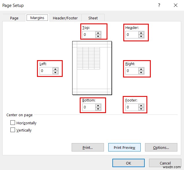Increase the Bottom margin with up arrow
This screenshot has width=184, height=170.
coord(98,106)
